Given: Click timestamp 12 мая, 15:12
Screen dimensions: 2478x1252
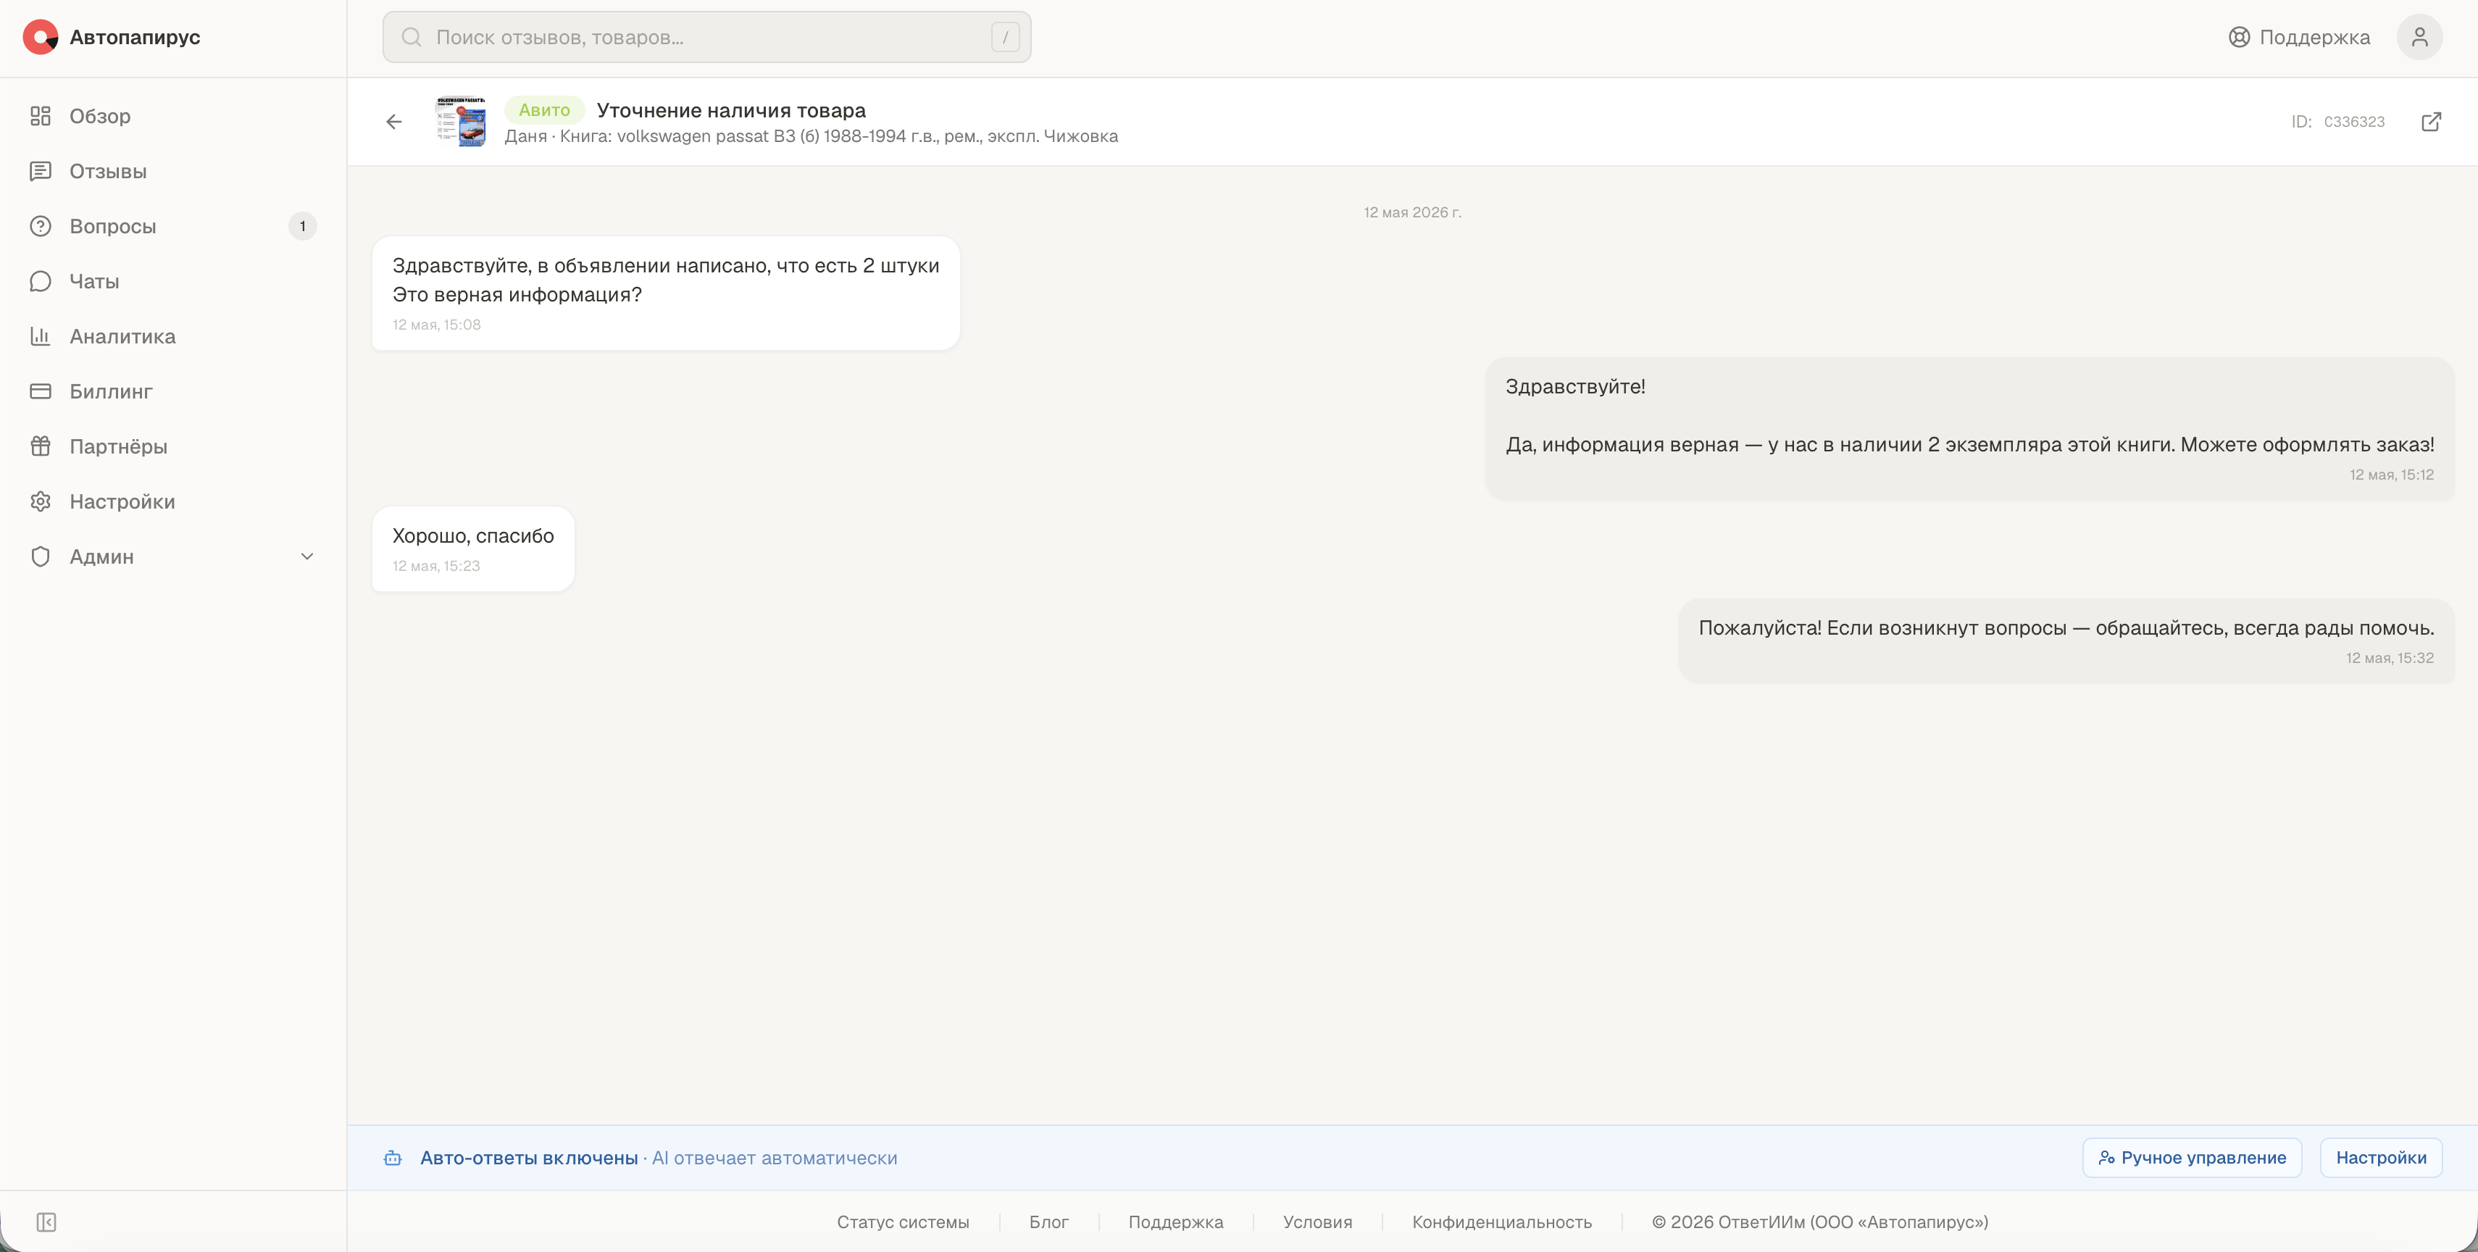Looking at the screenshot, I should coord(2392,475).
